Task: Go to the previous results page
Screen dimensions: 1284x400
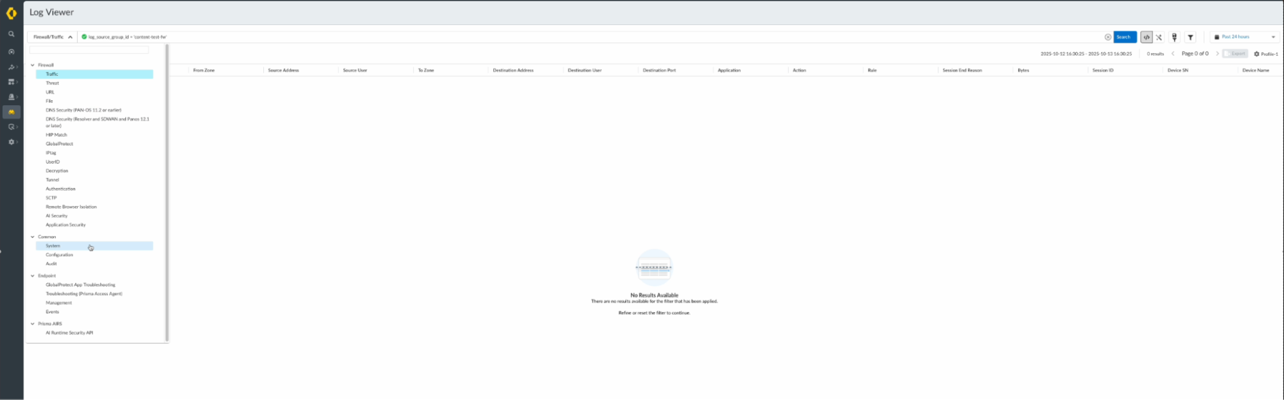Action: coord(1173,54)
